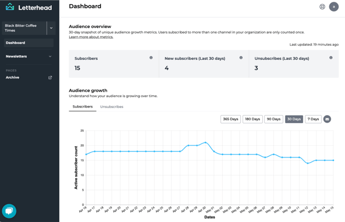Select the Subscribers tab

pos(83,106)
